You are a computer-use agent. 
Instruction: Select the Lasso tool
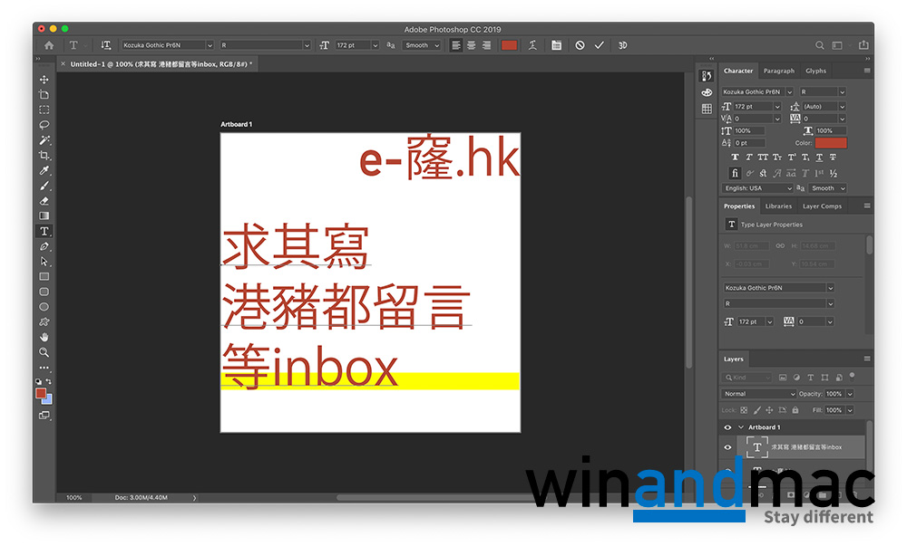point(44,125)
